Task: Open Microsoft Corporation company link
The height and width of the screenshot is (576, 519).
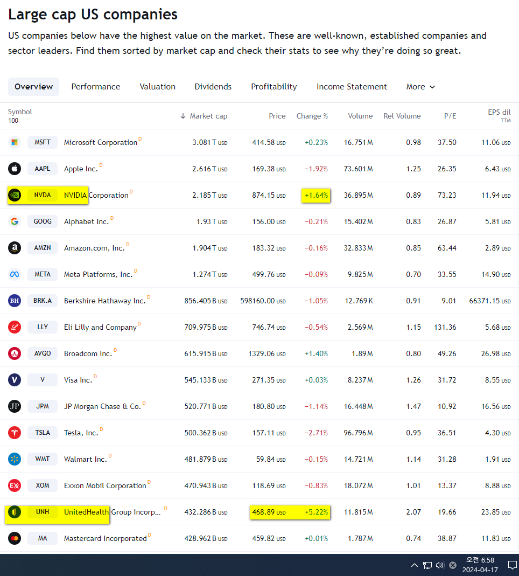Action: (x=101, y=143)
